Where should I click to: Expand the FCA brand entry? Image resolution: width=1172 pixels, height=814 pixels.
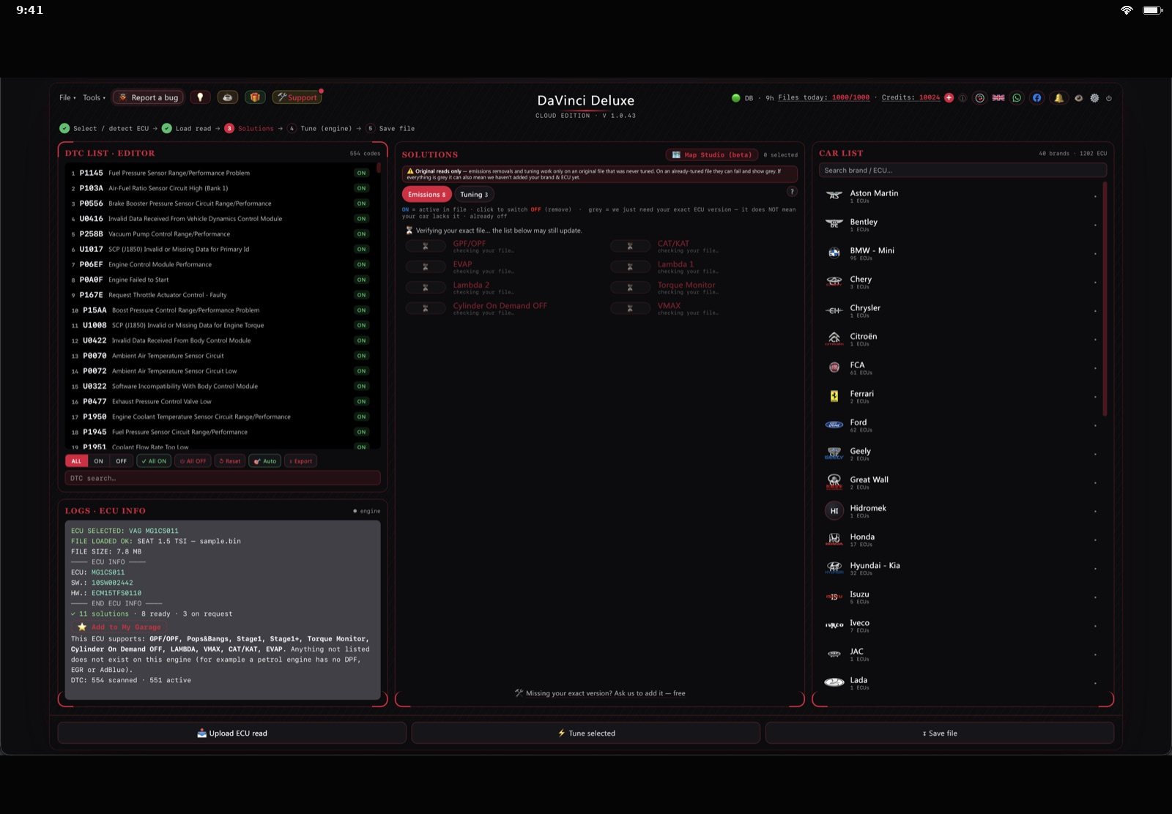[x=960, y=367]
